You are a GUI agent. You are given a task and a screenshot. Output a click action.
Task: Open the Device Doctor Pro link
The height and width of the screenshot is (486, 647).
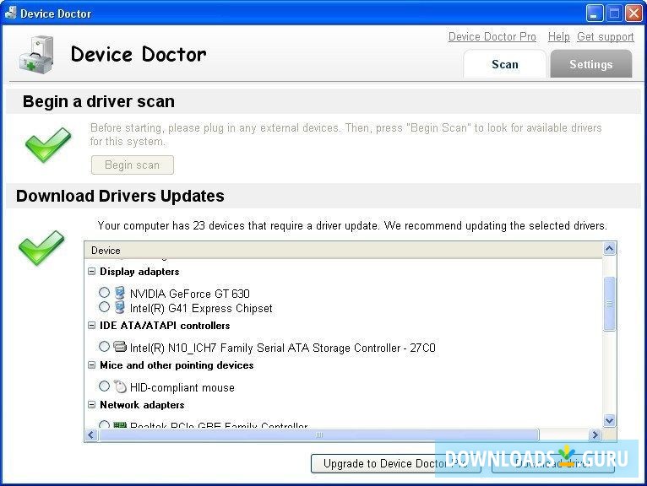click(492, 36)
